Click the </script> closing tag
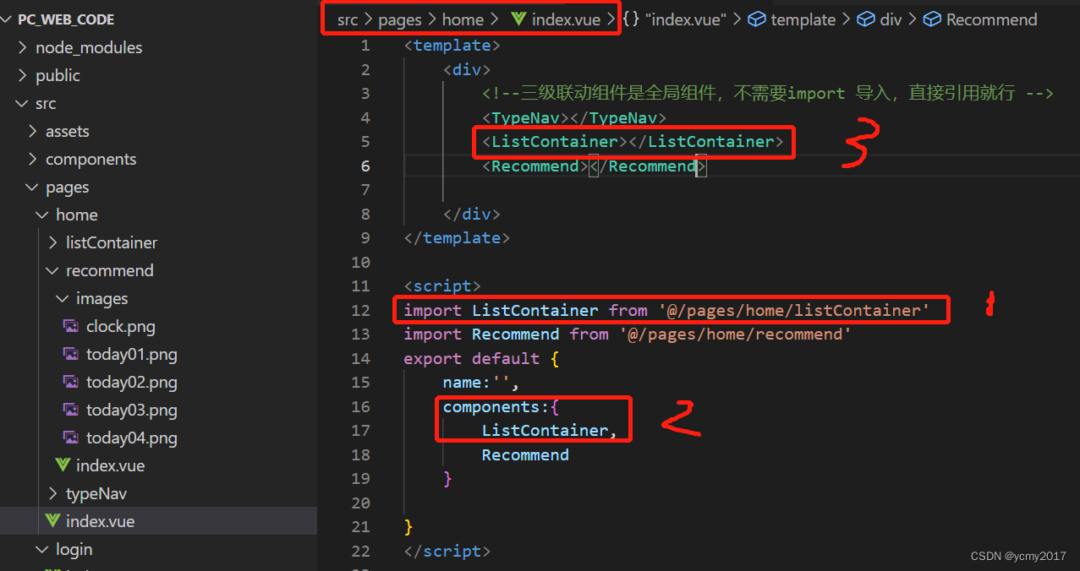Viewport: 1080px width, 571px height. tap(447, 551)
